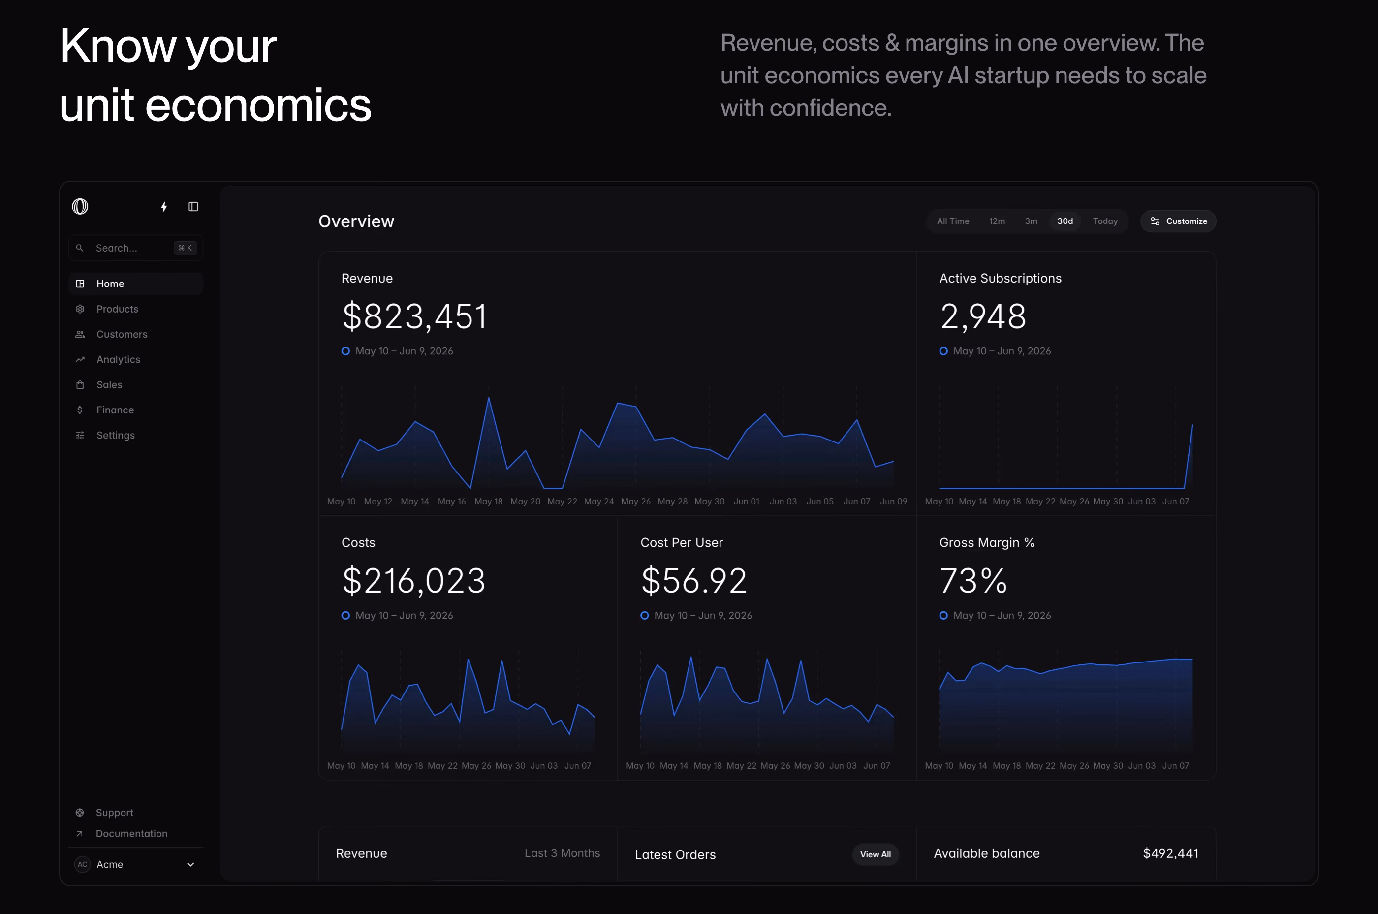The image size is (1378, 914).
Task: Focus the Search input field
Action: (x=136, y=248)
